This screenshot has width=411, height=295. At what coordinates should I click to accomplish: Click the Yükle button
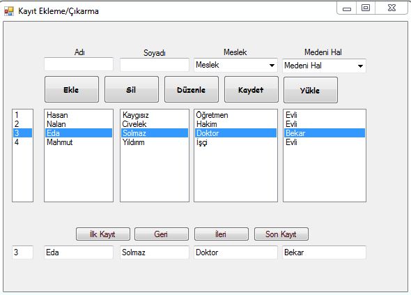311,90
